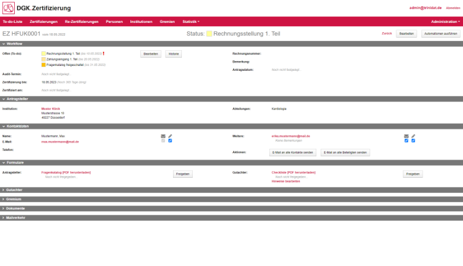Click pencil edit icon for erika.mustermann contact
463x266 pixels.
coord(413,136)
